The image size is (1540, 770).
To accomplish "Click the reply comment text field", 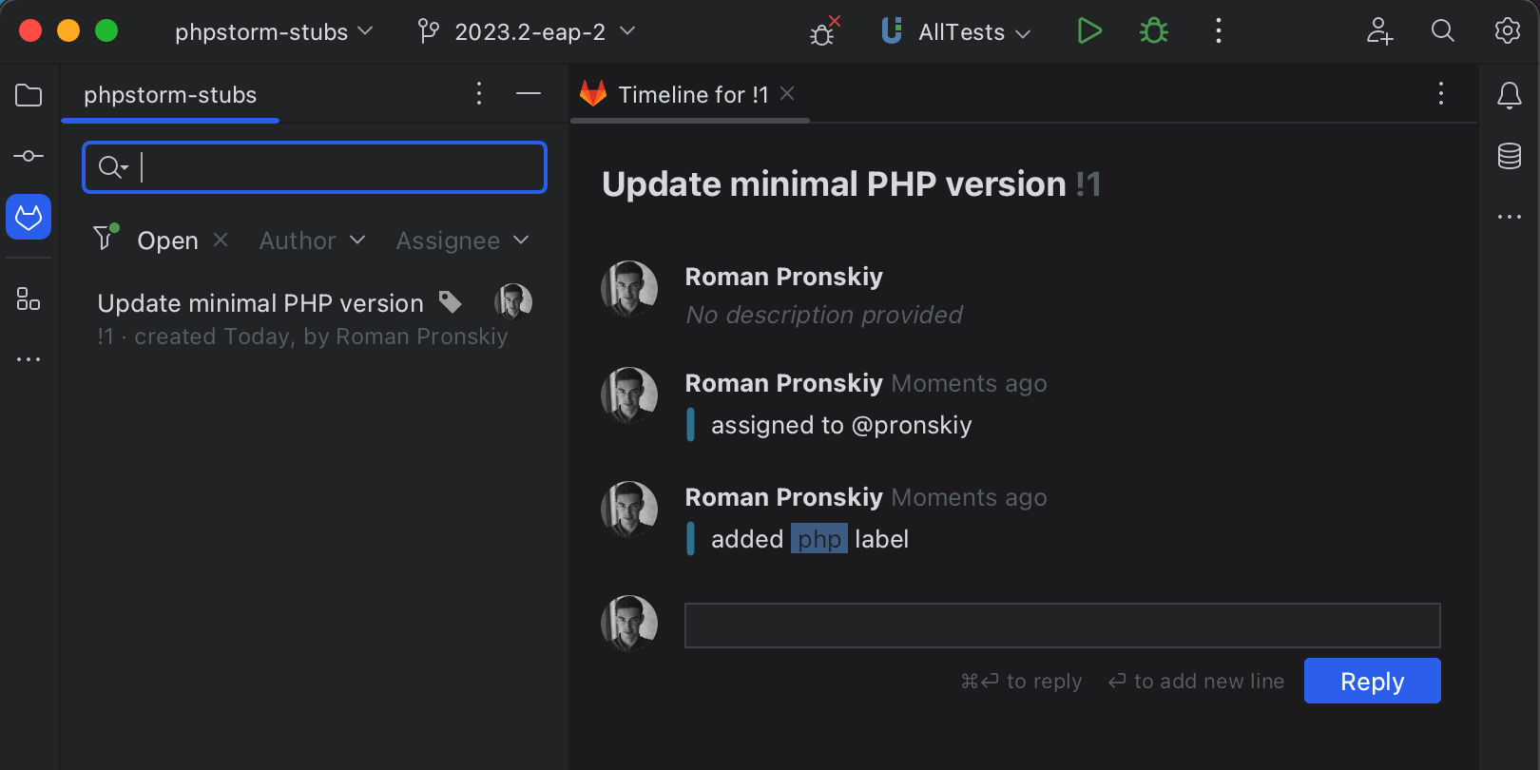I will pyautogui.click(x=1062, y=626).
